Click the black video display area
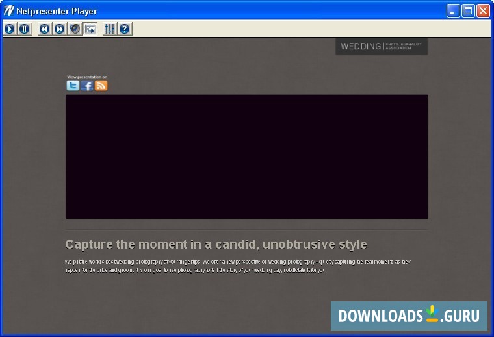This screenshot has width=494, height=337. pos(247,156)
